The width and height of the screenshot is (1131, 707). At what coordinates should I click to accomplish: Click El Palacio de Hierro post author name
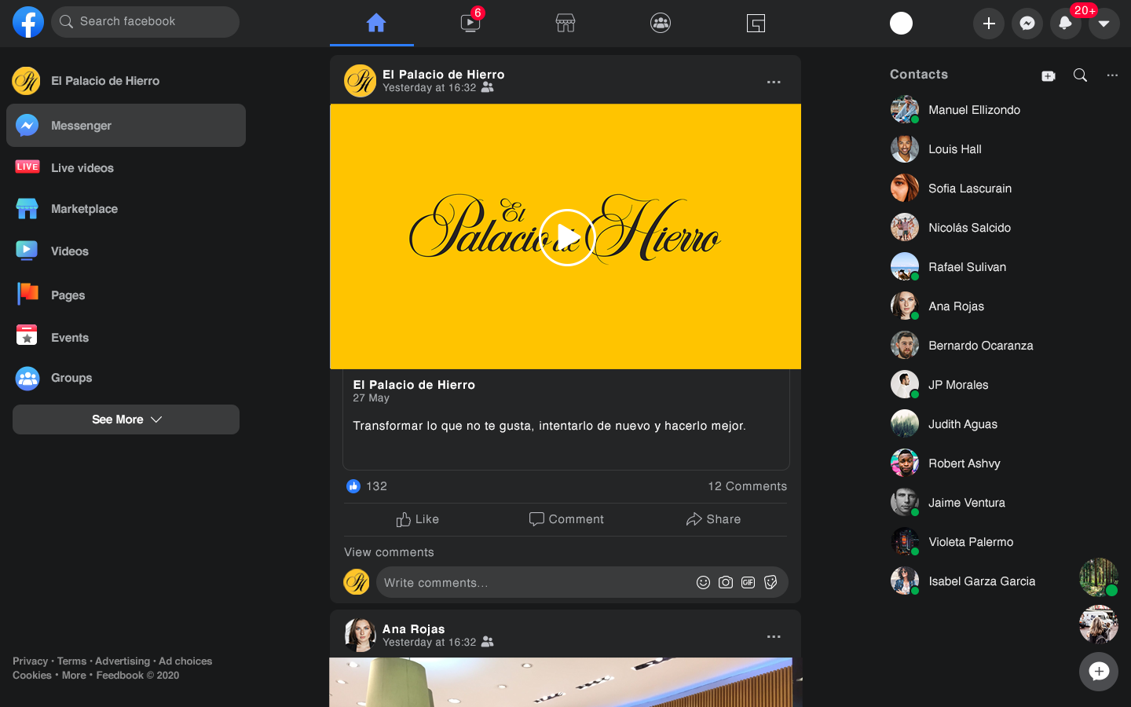[x=444, y=75]
